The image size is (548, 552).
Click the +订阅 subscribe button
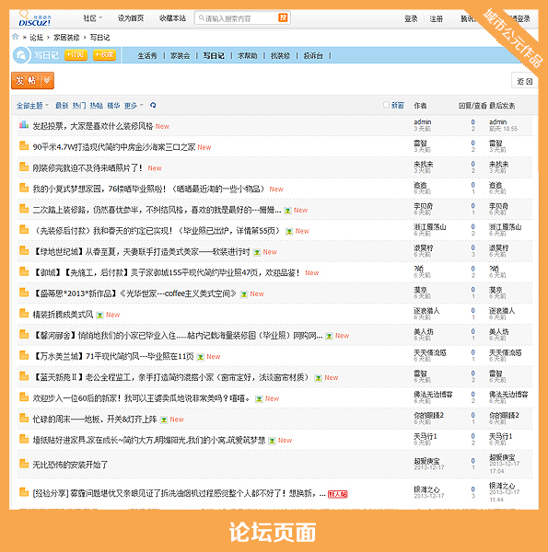tap(76, 55)
